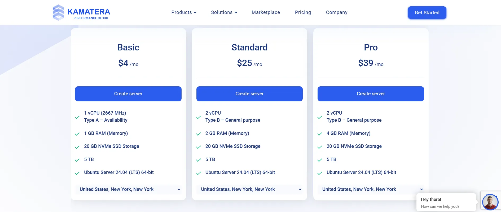
Task: Expand the Solutions navigation dropdown
Action: tap(224, 12)
